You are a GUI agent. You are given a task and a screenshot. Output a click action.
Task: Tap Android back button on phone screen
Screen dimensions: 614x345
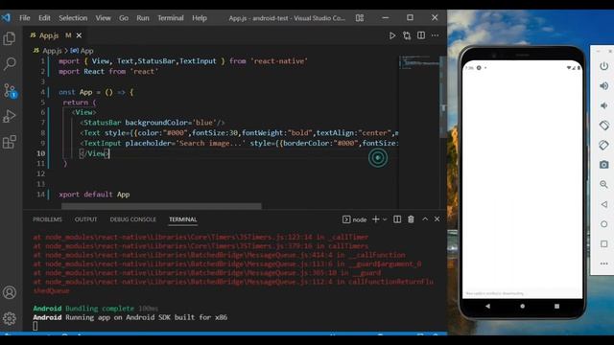click(x=487, y=307)
